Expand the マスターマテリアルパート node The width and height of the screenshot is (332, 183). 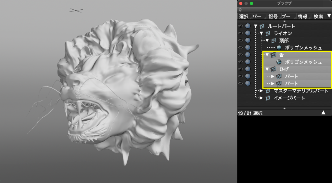[x=261, y=91]
